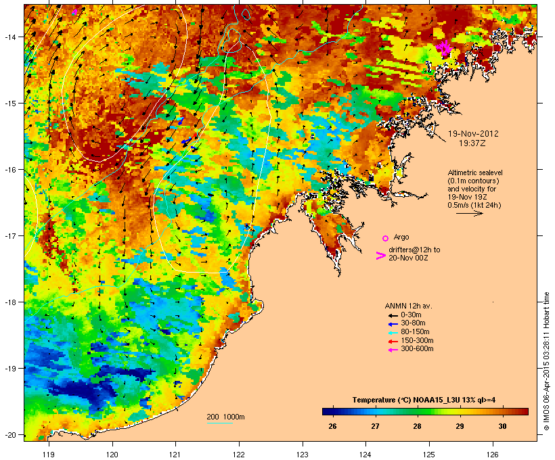Image resolution: width=555 pixels, height=460 pixels.
Task: Click the magenta 300-600m legend arrow
Action: point(393,350)
